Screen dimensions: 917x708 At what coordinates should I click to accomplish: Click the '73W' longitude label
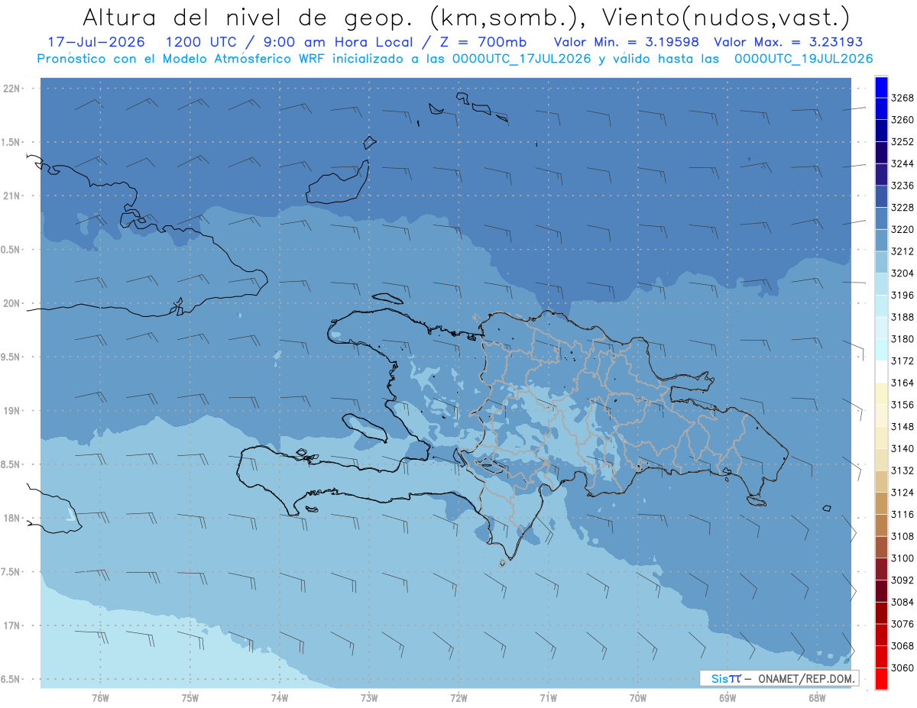tap(369, 697)
